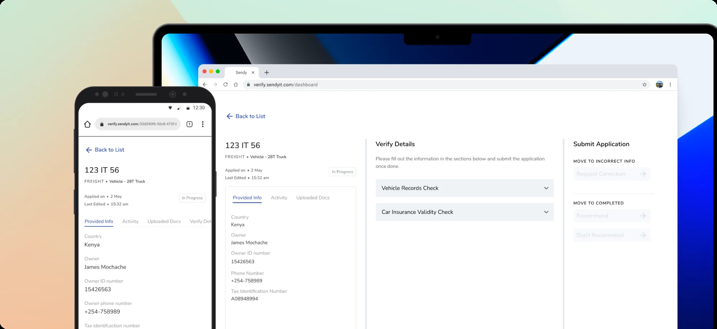The height and width of the screenshot is (329, 717).
Task: Close the Sendy browser tab
Action: (253, 72)
